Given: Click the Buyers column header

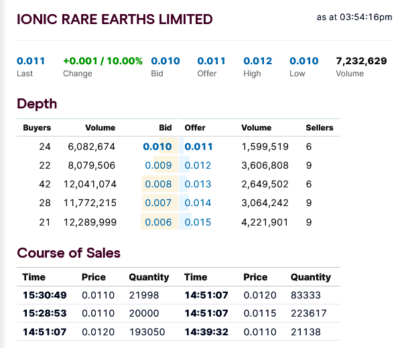Looking at the screenshot, I should (x=37, y=128).
